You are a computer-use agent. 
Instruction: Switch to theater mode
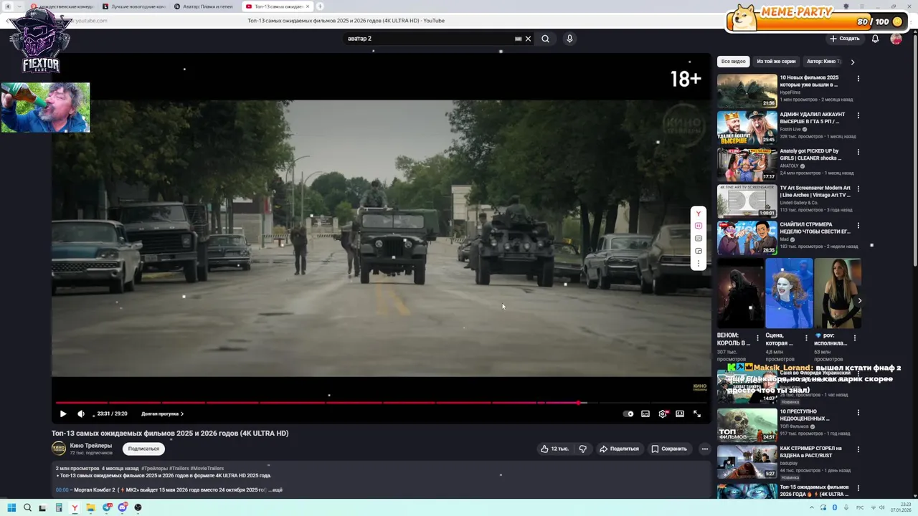[680, 414]
